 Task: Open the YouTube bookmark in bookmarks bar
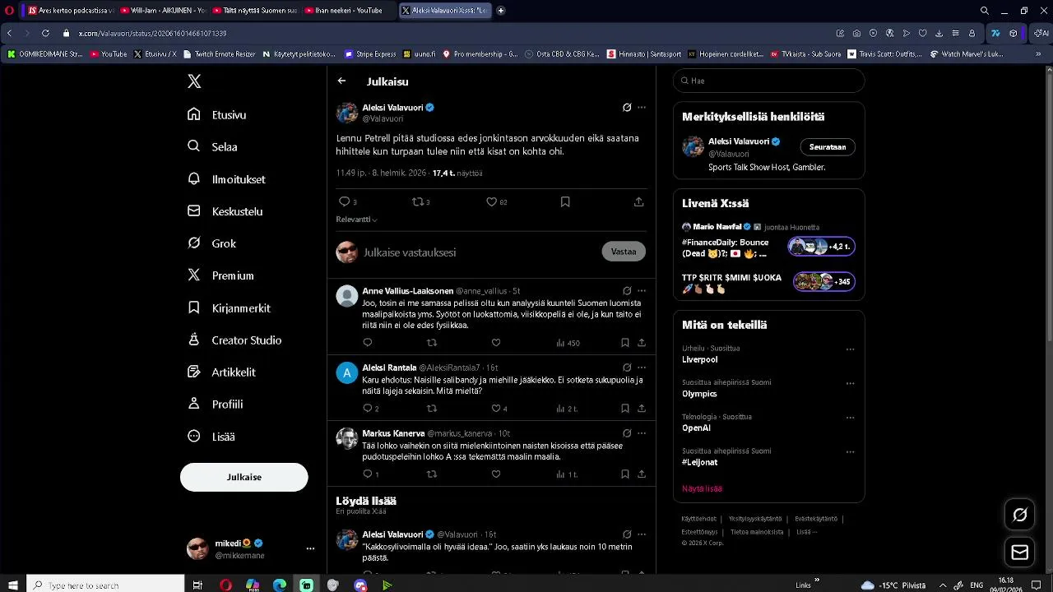coord(109,54)
